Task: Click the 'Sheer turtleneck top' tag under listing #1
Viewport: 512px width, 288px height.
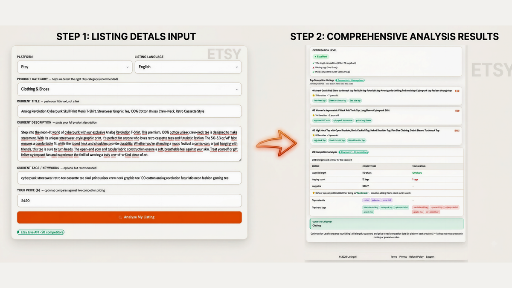Action: click(337, 100)
